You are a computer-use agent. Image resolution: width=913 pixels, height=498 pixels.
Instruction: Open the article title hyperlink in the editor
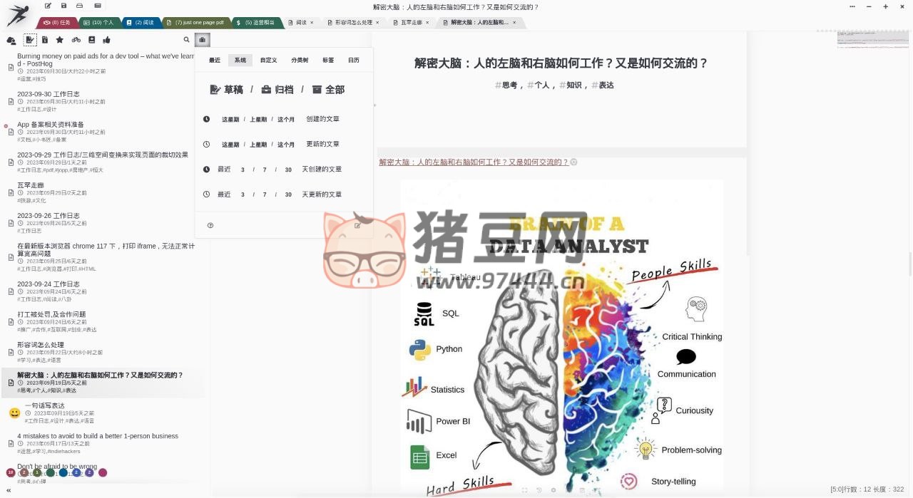tap(474, 162)
